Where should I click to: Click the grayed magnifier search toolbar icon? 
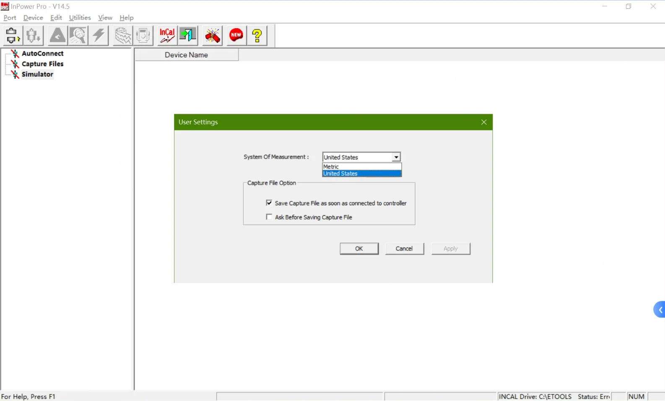click(x=78, y=36)
